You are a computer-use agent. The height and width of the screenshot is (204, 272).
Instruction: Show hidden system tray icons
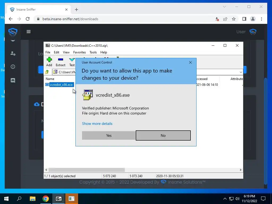tap(225, 199)
